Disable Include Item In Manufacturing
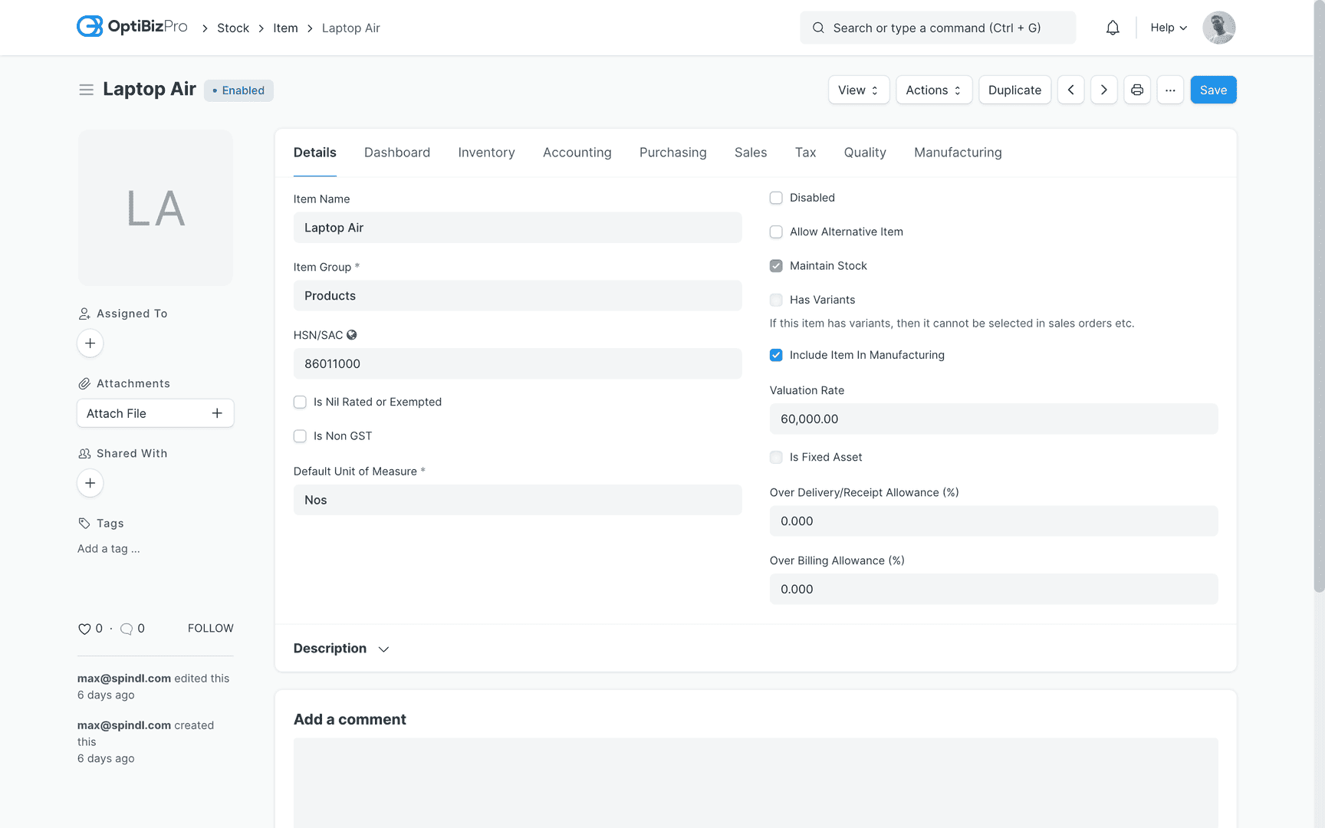Image resolution: width=1325 pixels, height=828 pixels. tap(776, 355)
